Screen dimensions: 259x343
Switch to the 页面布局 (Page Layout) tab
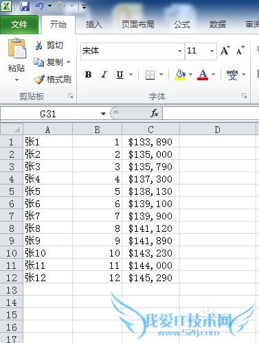point(137,25)
